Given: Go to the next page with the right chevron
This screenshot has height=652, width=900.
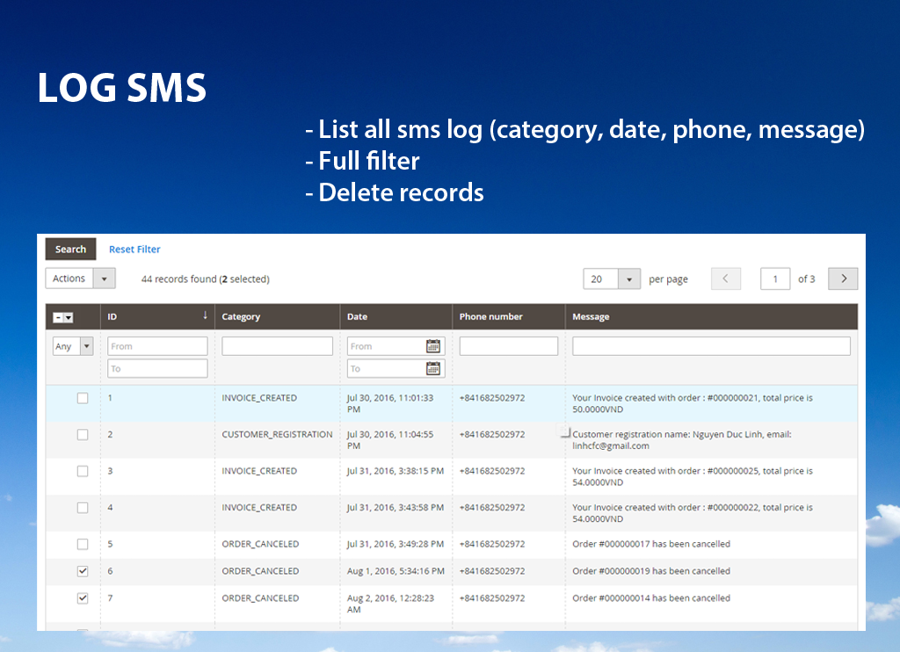Looking at the screenshot, I should (842, 278).
